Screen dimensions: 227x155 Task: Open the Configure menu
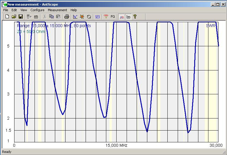coord(37,10)
